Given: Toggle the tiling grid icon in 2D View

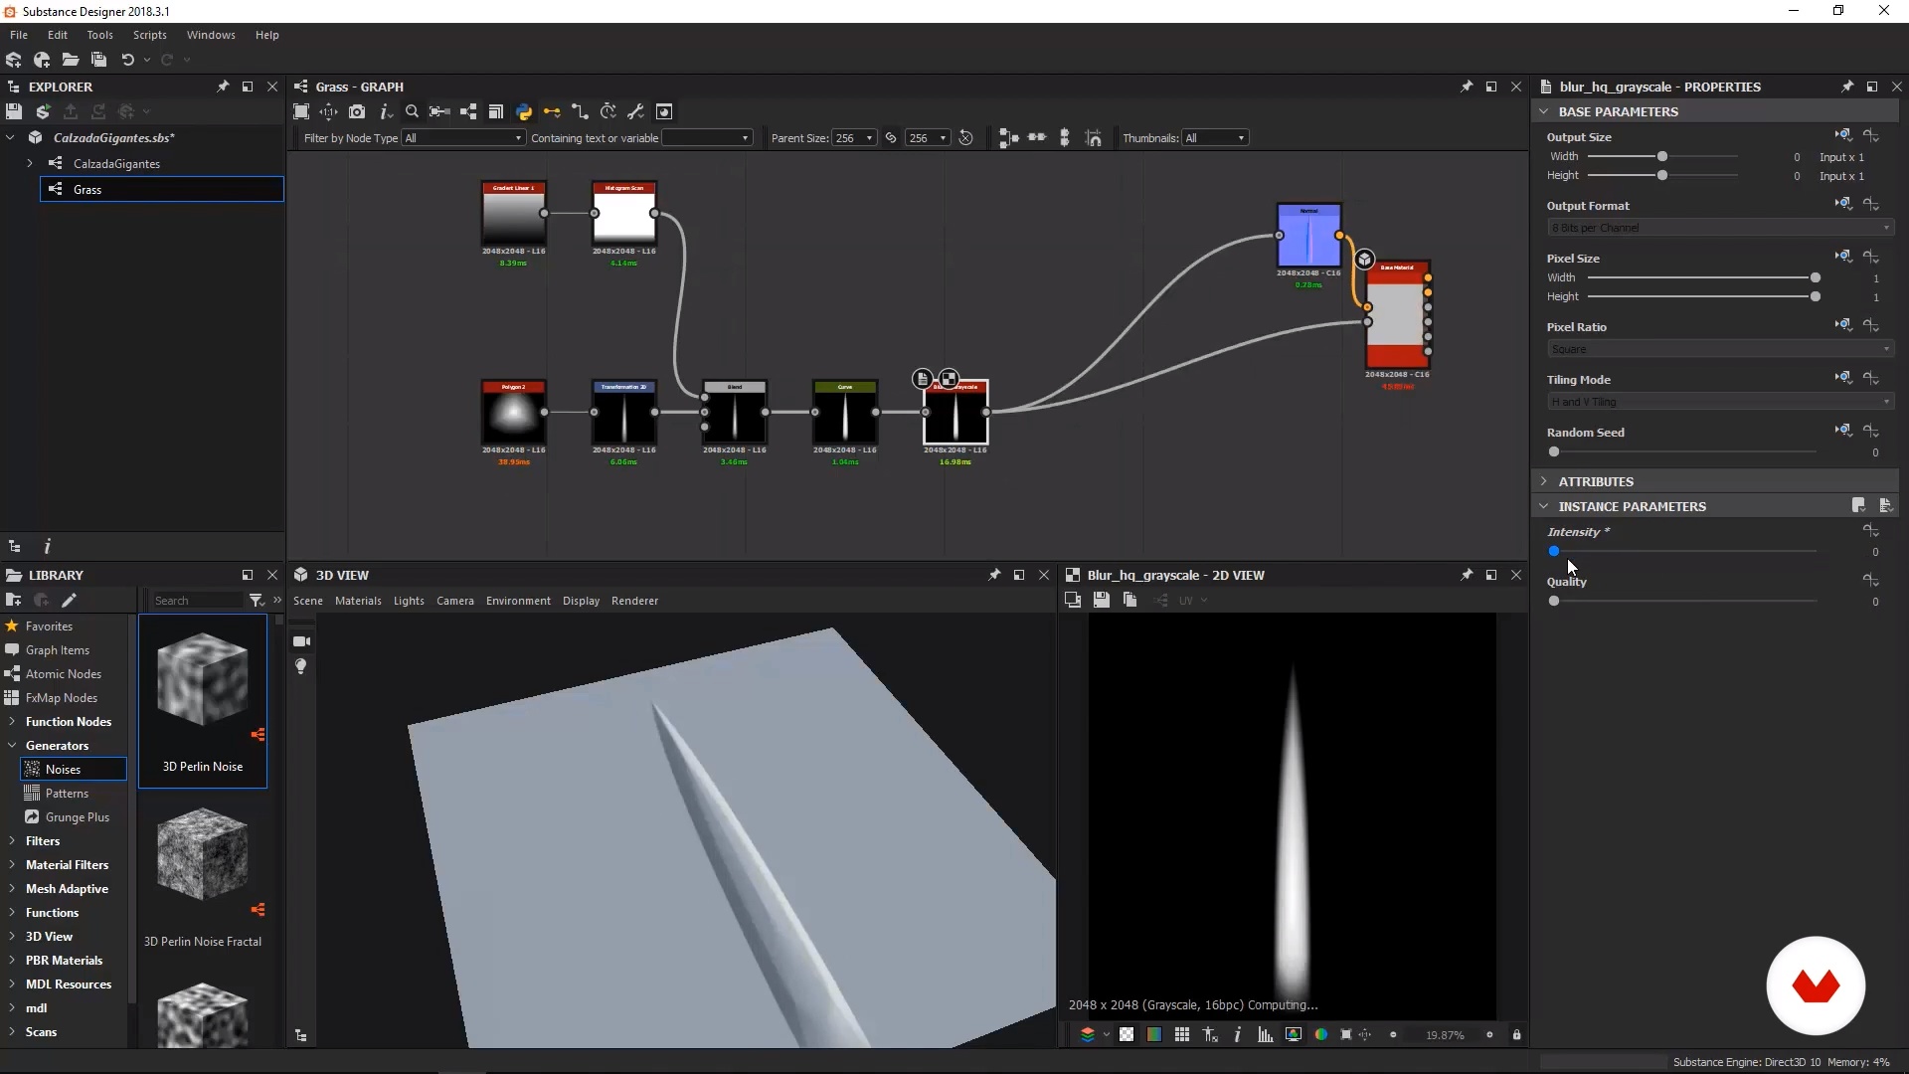Looking at the screenshot, I should point(1181,1035).
